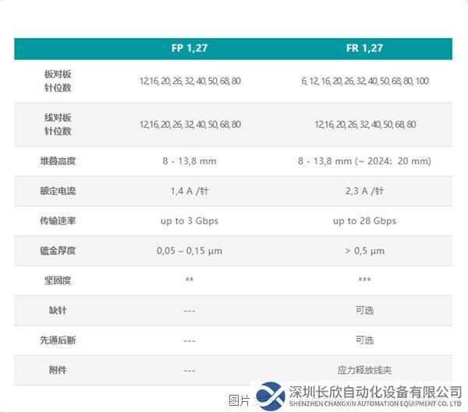Select the 传输速率 row label
The width and height of the screenshot is (468, 412).
pyautogui.click(x=58, y=221)
